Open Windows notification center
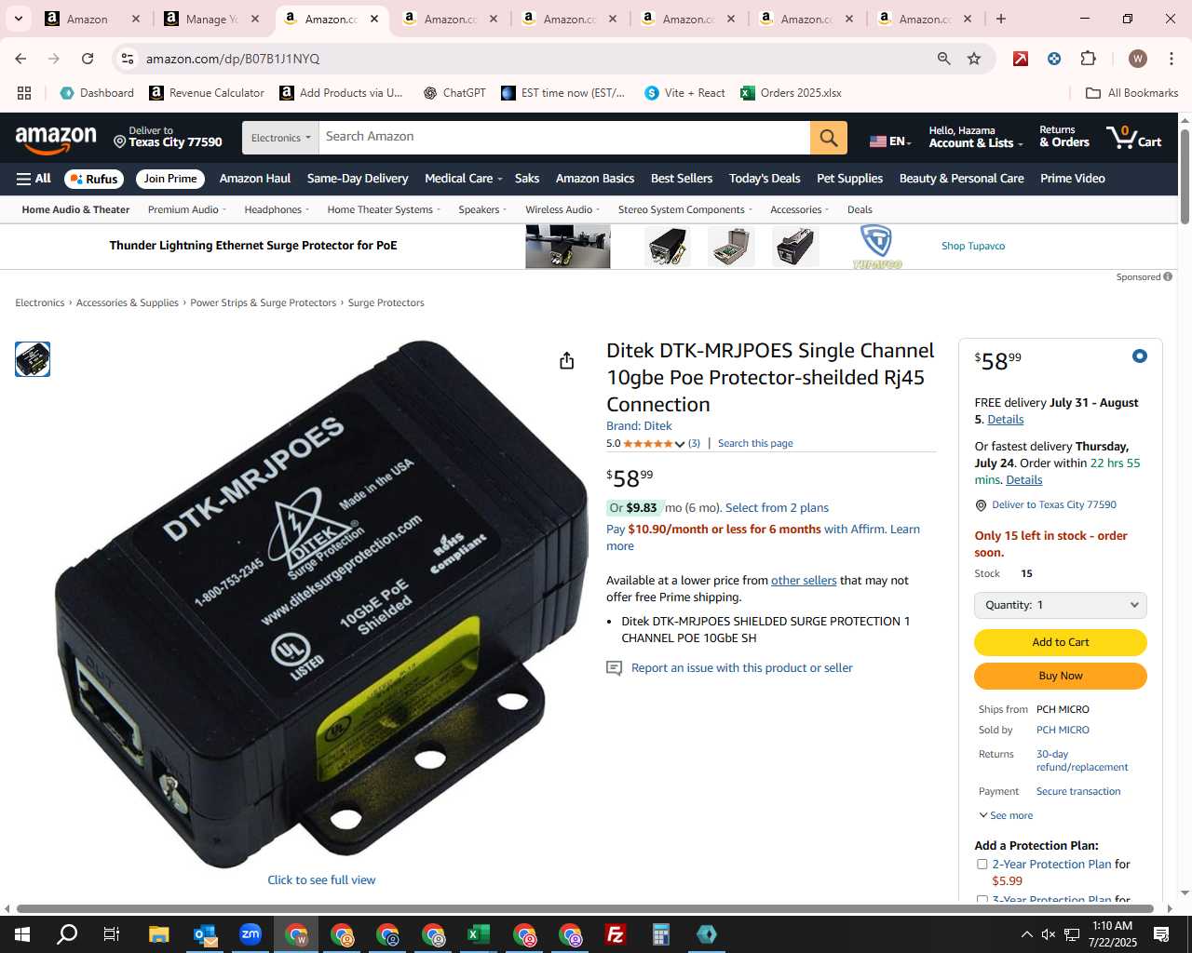Image resolution: width=1192 pixels, height=953 pixels. pyautogui.click(x=1161, y=934)
